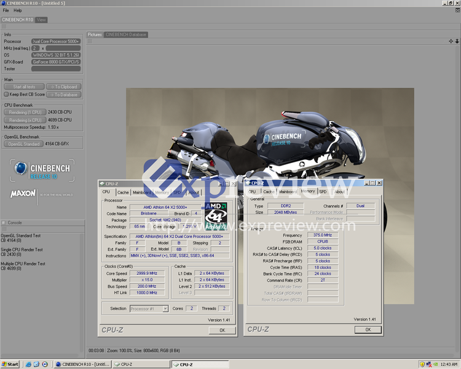This screenshot has height=369, width=461.
Task: Click the picture move arrows icon
Action: [x=451, y=41]
